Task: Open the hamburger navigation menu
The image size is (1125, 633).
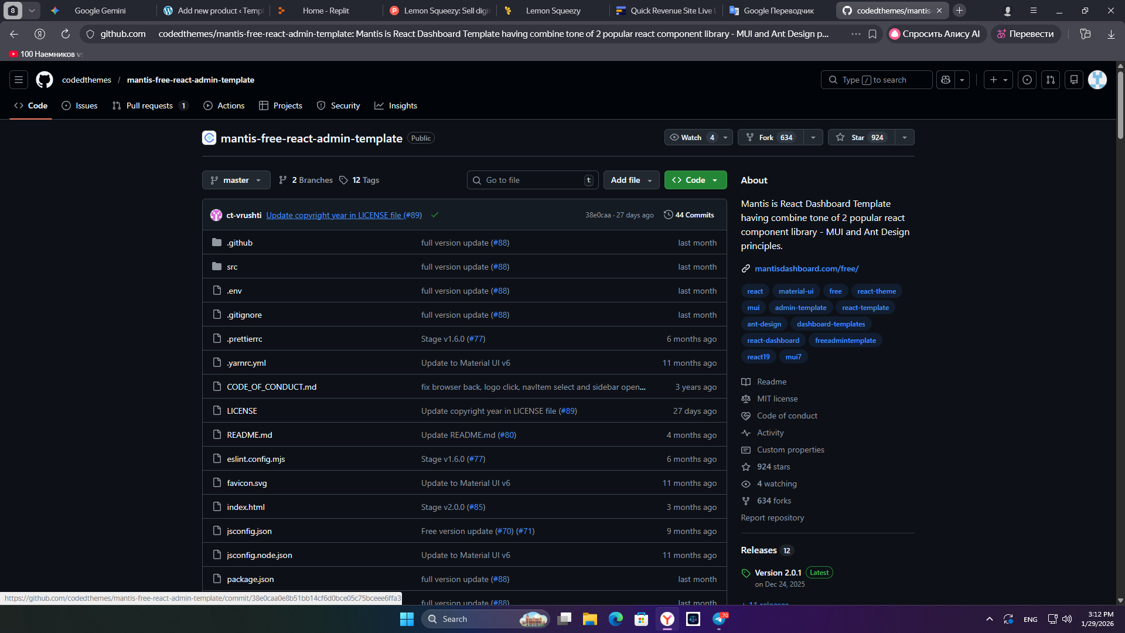Action: click(19, 80)
